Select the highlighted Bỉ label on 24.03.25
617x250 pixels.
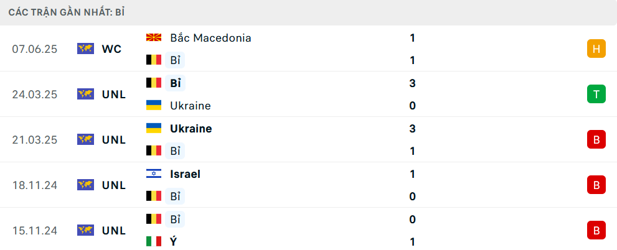click(175, 83)
